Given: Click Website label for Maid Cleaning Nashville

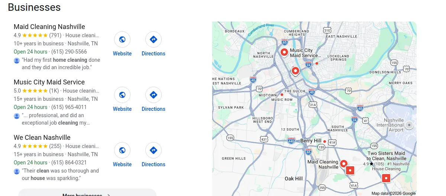Looking at the screenshot, I should click(122, 54).
